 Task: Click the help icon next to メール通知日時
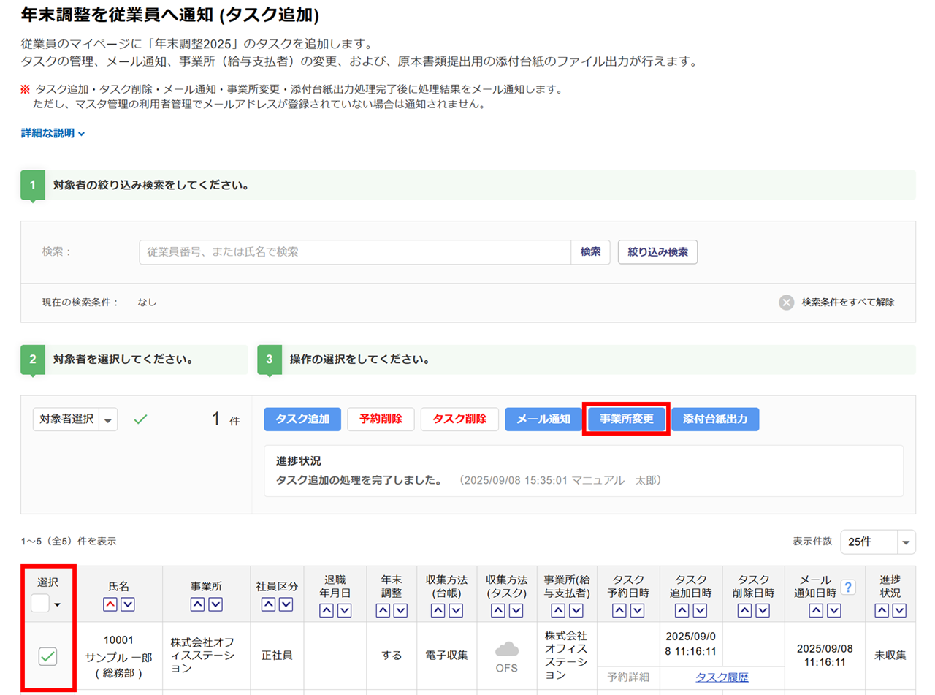[848, 587]
